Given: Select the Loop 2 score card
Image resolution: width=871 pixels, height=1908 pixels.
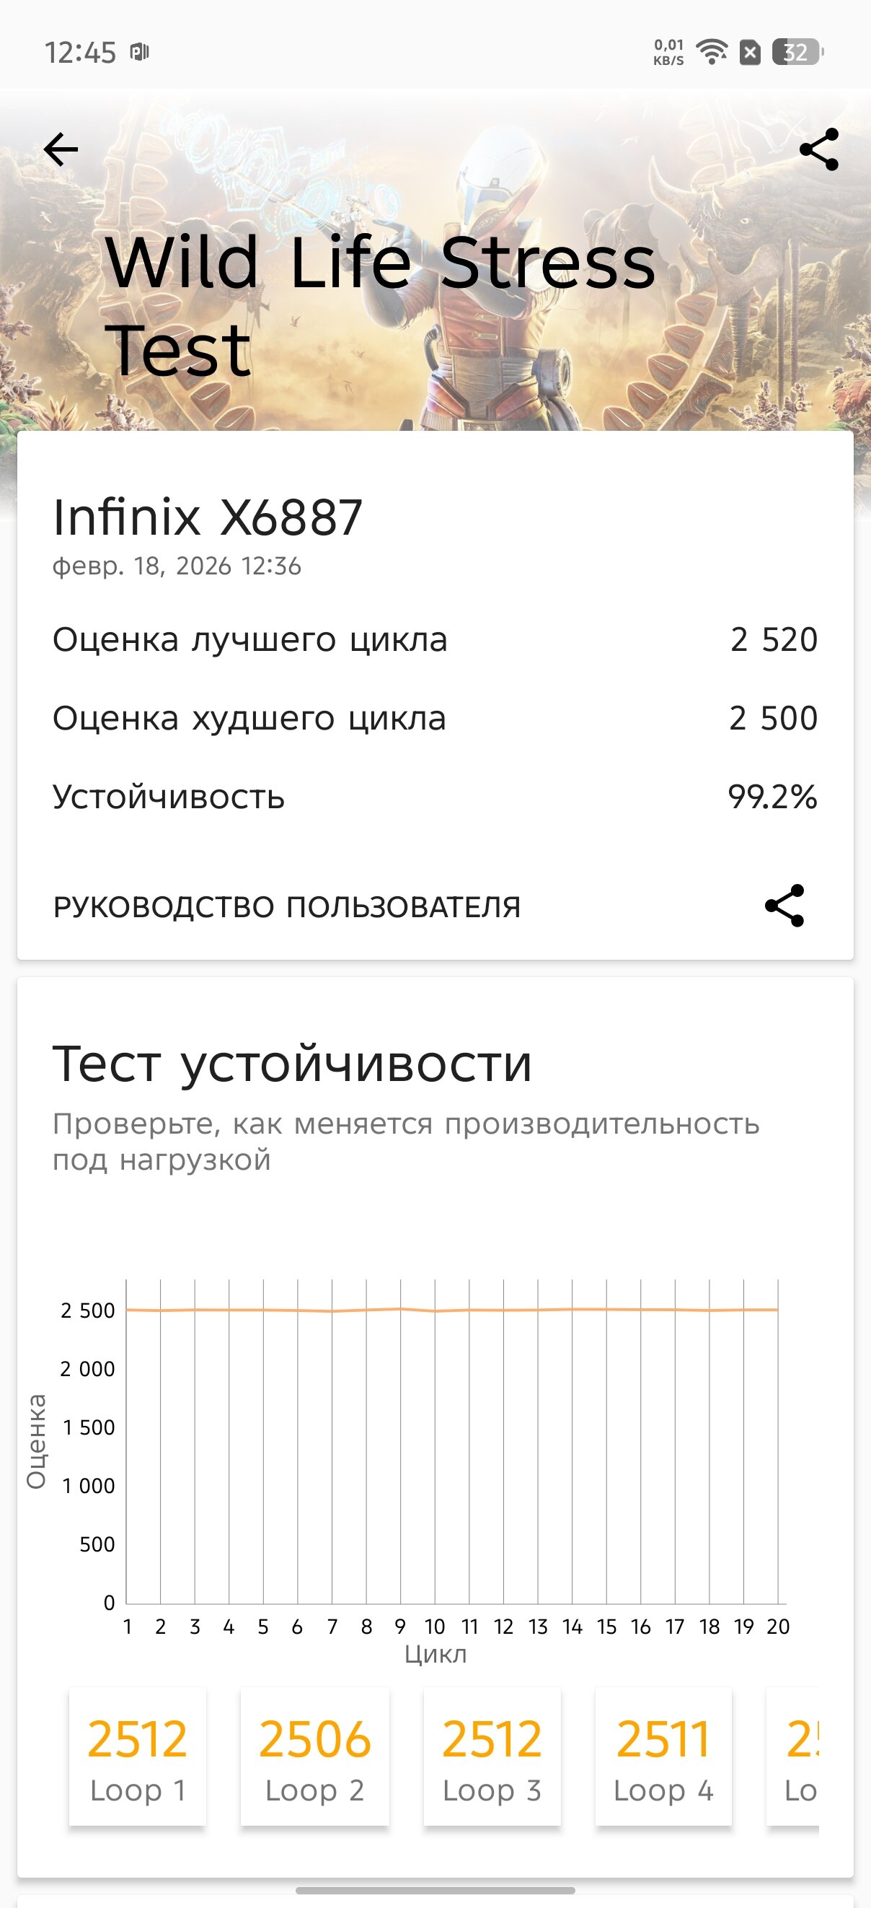Looking at the screenshot, I should (x=314, y=1756).
